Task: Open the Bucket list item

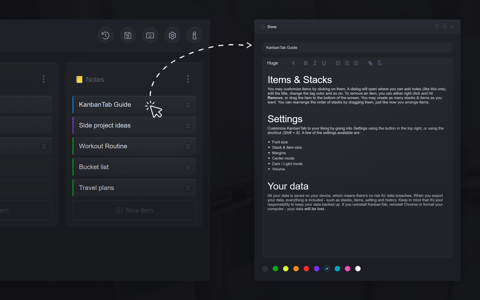Action: 134,167
